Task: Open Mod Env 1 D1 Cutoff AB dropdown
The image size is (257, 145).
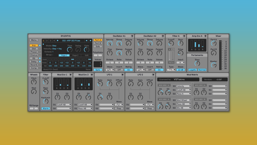Action: click(x=64, y=105)
